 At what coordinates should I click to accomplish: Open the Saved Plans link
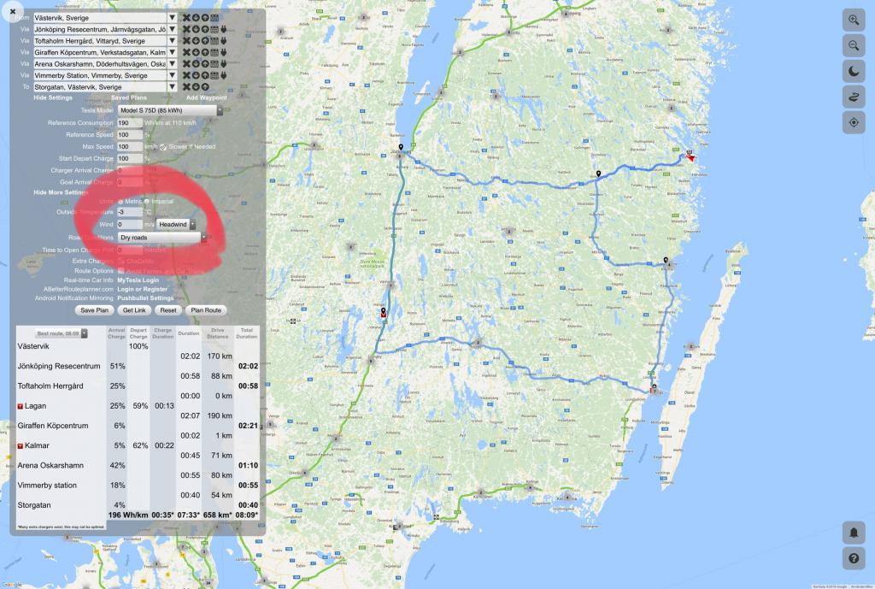(129, 97)
